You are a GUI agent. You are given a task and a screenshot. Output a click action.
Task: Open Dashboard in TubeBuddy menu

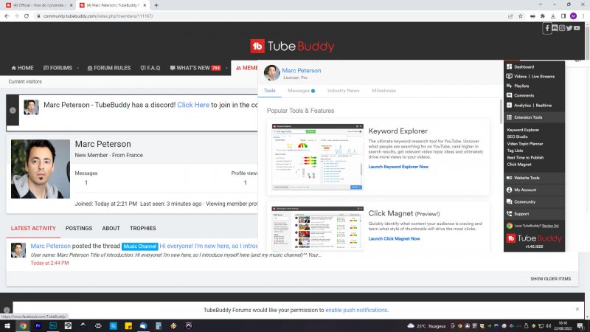pos(524,66)
